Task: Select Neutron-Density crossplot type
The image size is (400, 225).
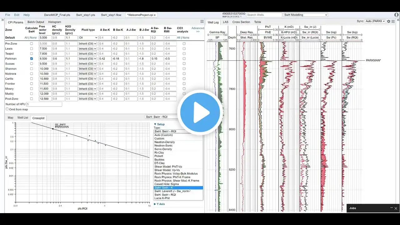Action: 178,142
